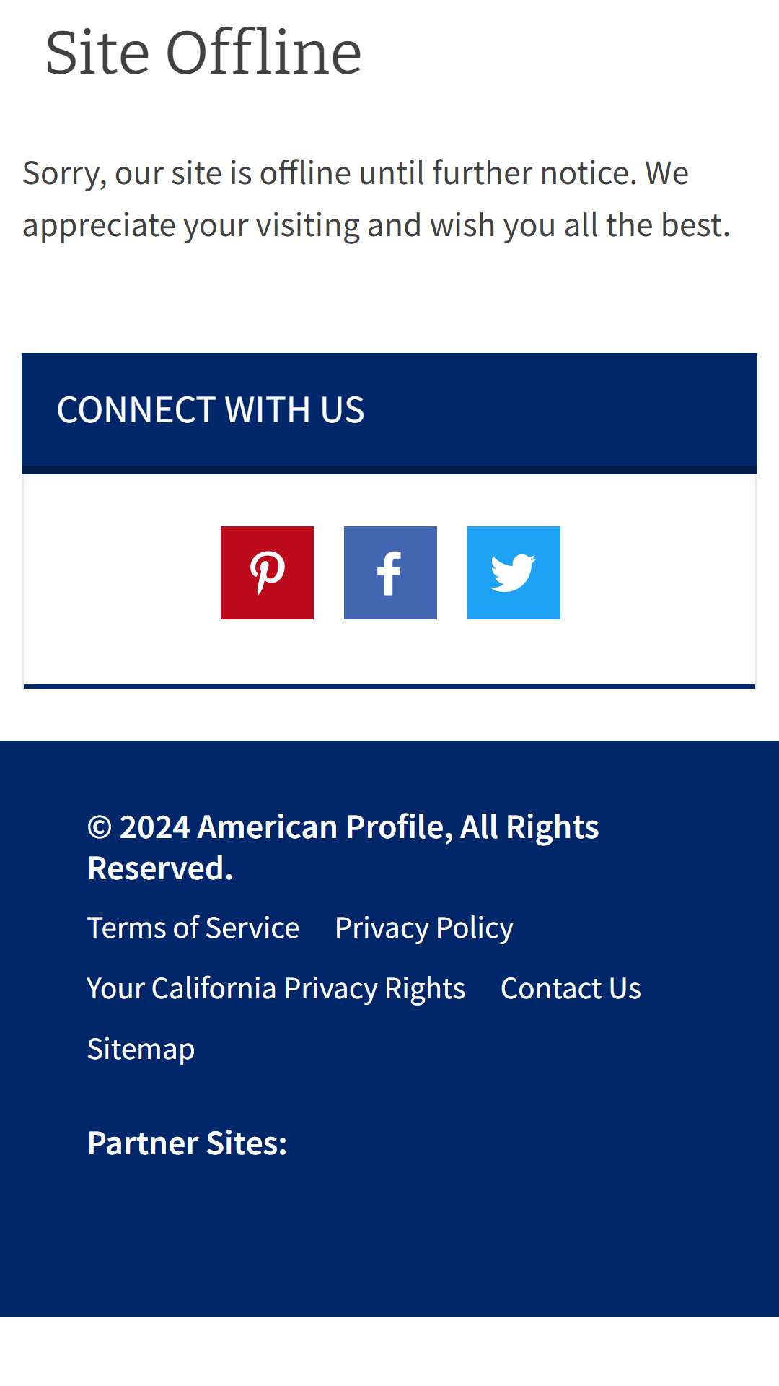The image size is (779, 1386).
Task: Click empty white space right of Twitter icon
Action: [656, 572]
